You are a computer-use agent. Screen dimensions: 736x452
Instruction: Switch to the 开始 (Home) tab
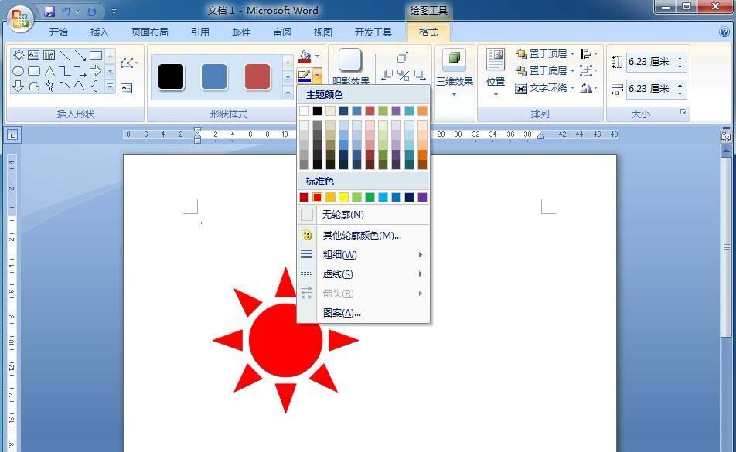pos(59,32)
